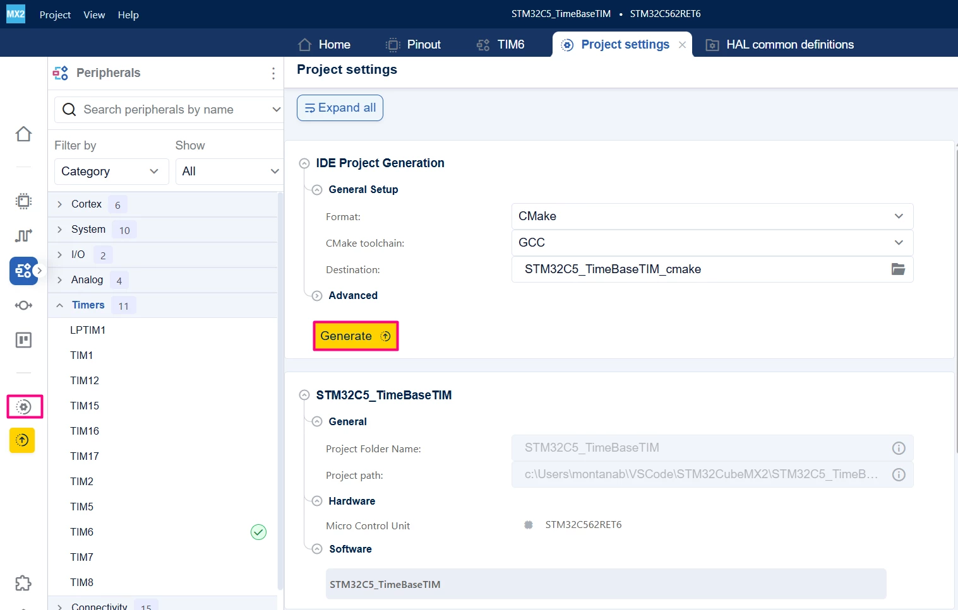This screenshot has width=958, height=610.
Task: Open the View menu
Action: [94, 15]
